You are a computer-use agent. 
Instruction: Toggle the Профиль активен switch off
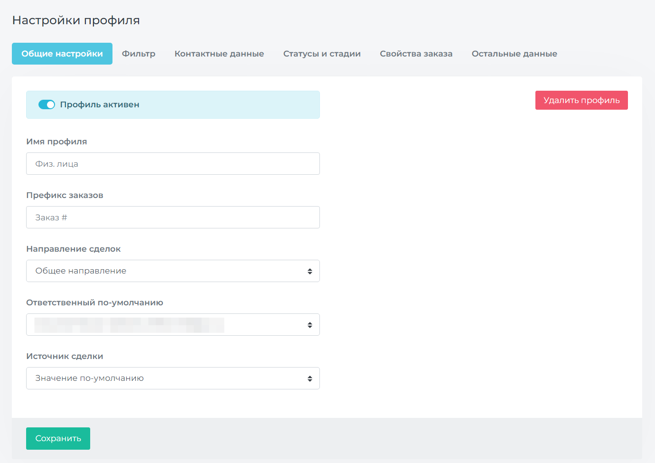point(47,104)
